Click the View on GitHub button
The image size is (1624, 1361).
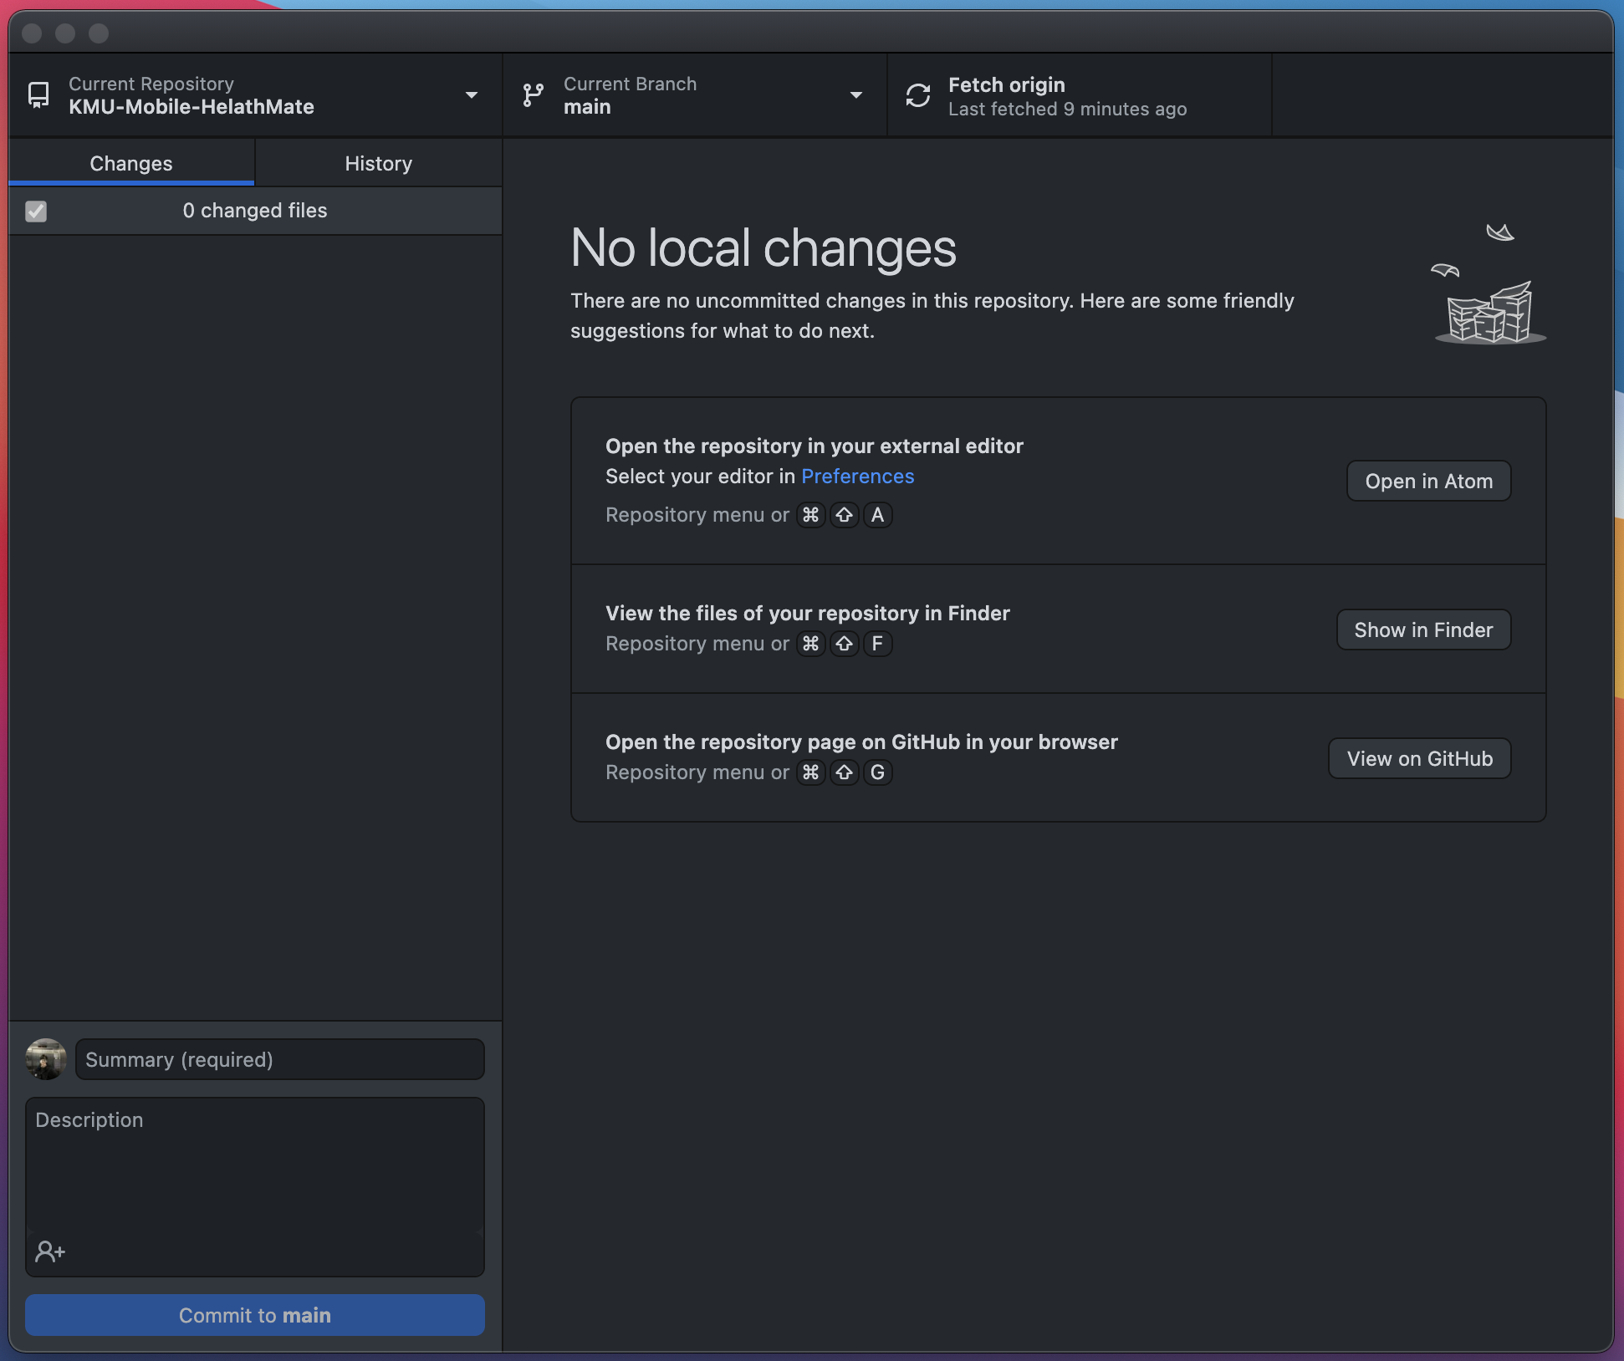point(1419,759)
